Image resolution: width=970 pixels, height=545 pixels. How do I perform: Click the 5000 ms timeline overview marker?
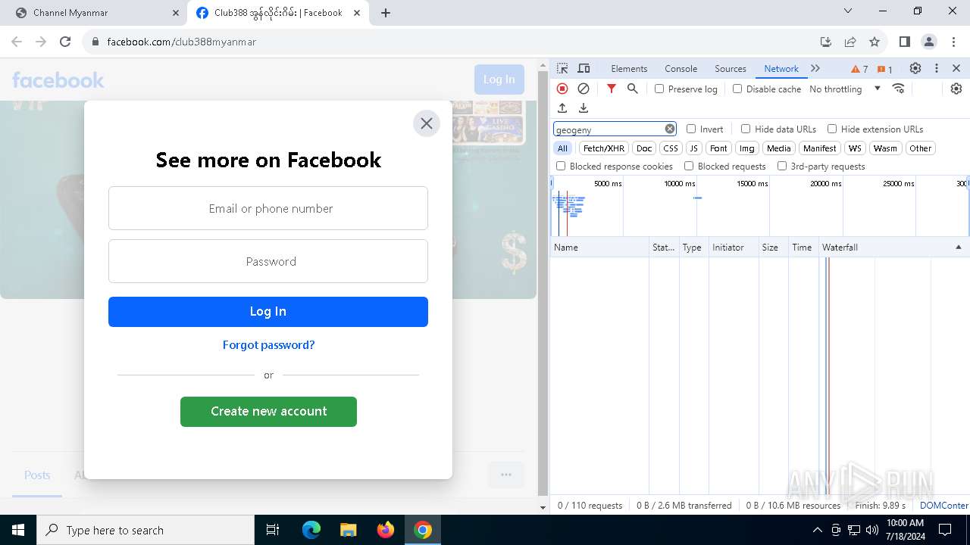coord(608,184)
